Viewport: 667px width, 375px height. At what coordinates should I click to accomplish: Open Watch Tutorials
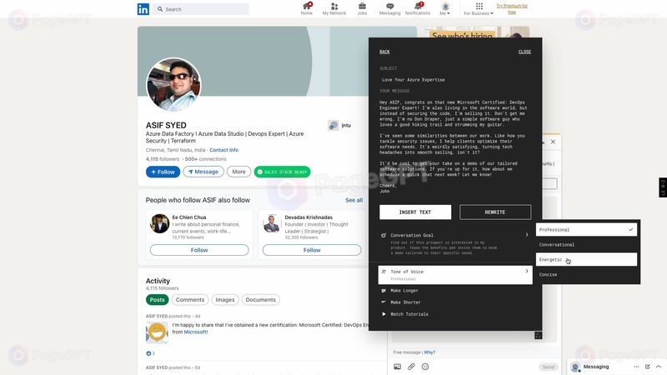(x=409, y=314)
